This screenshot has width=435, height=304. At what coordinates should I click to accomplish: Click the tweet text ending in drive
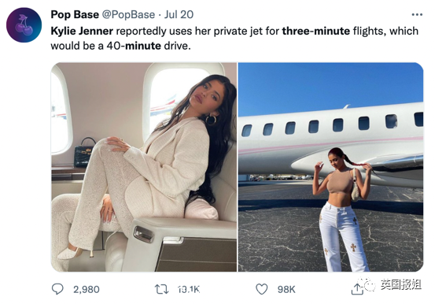234,38
